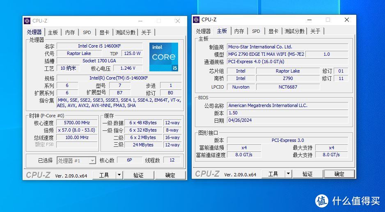
Task: Click the Raptor Lake code name field in the left window
Action: (79, 53)
